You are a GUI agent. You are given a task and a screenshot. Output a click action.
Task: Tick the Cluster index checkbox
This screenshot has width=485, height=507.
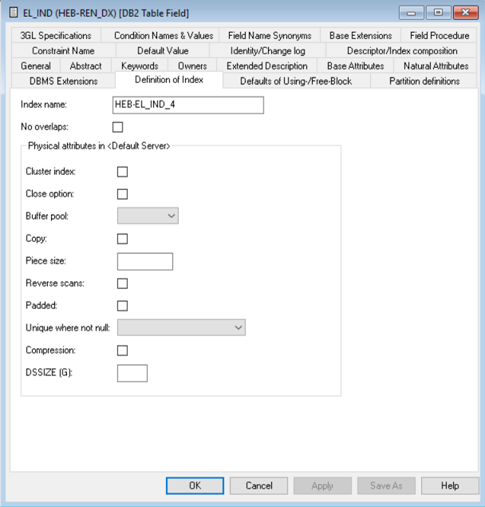tap(123, 172)
